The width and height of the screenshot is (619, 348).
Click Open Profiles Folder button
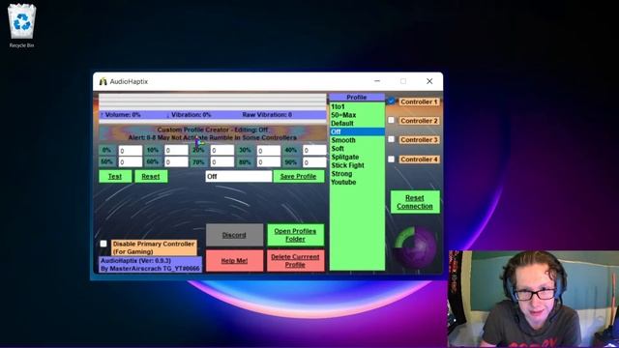click(295, 235)
